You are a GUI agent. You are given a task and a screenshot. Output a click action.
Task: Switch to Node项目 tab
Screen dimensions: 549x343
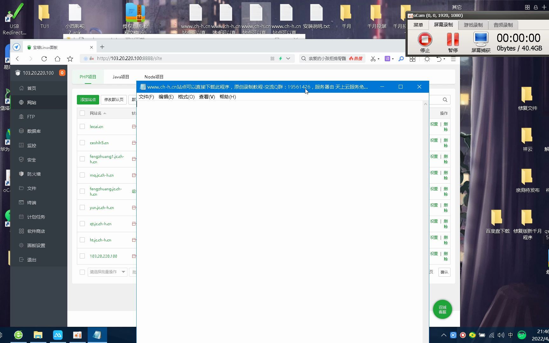click(154, 77)
